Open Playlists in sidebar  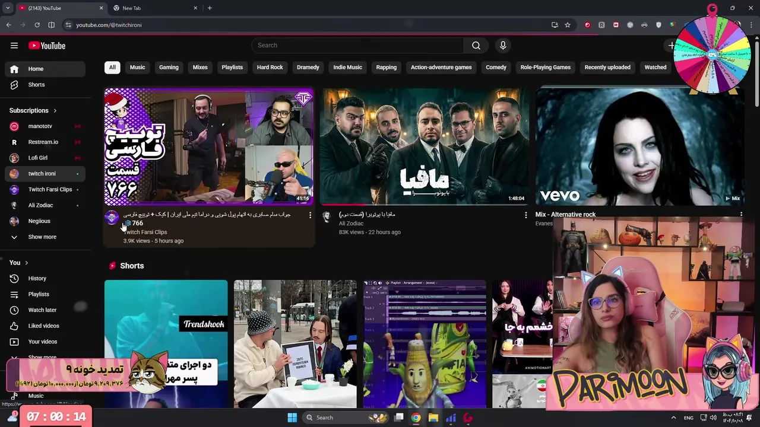[45, 294]
